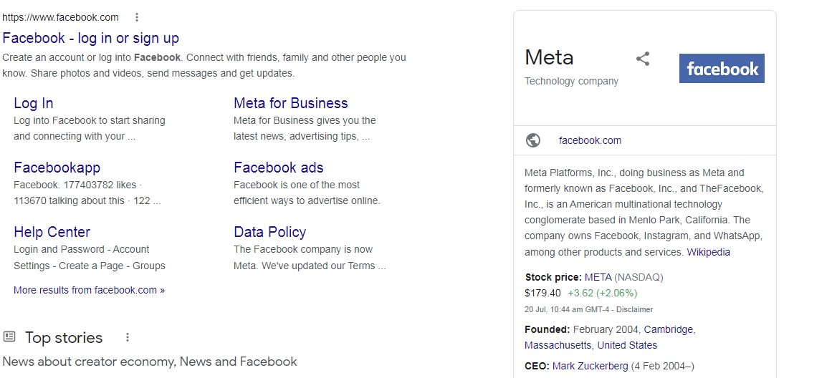Open the Help Center sitelink
This screenshot has height=378, width=832.
click(x=52, y=232)
